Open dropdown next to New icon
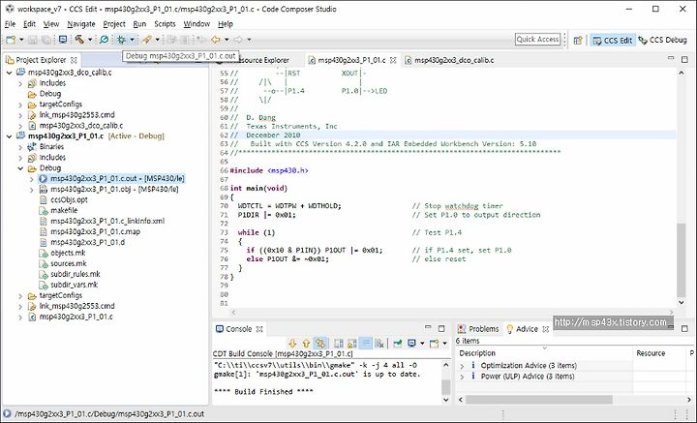Image resolution: width=697 pixels, height=423 pixels. coord(21,40)
